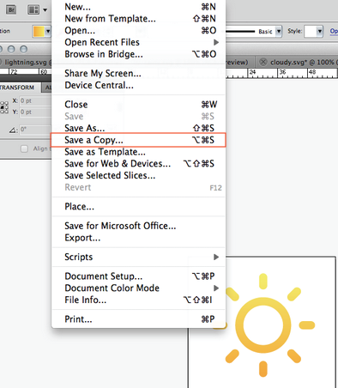Click the Y position input field
This screenshot has width=338, height=388.
tap(36, 112)
